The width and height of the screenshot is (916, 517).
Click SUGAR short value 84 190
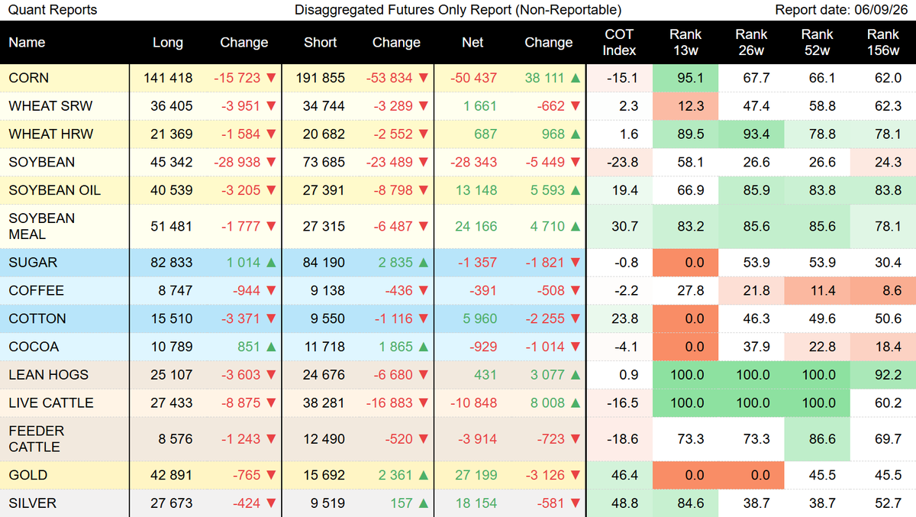coord(324,263)
